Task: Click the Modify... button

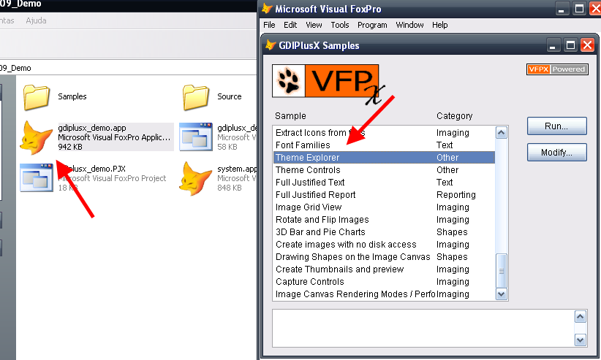Action: pyautogui.click(x=556, y=153)
